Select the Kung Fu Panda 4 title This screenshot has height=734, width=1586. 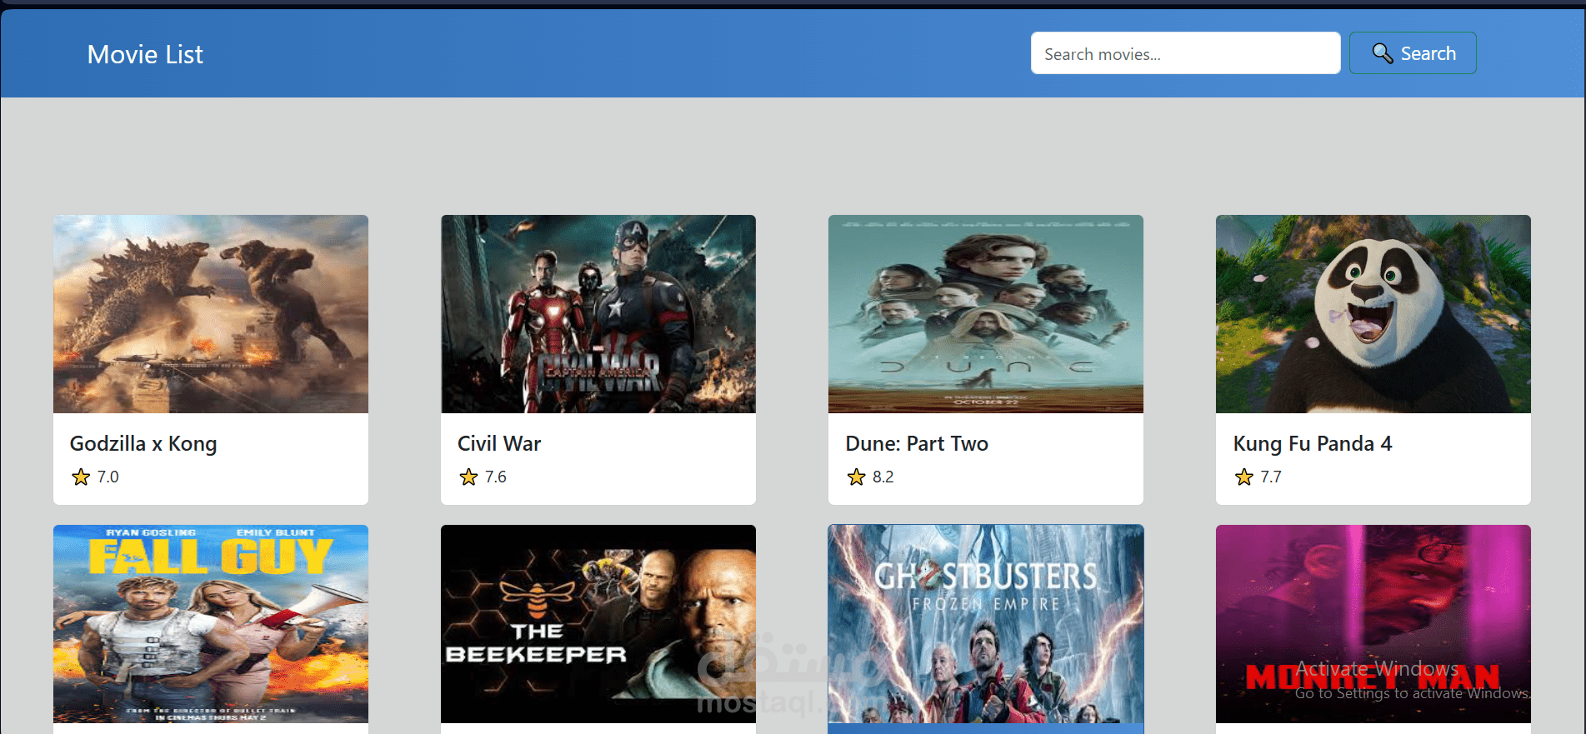click(x=1313, y=443)
